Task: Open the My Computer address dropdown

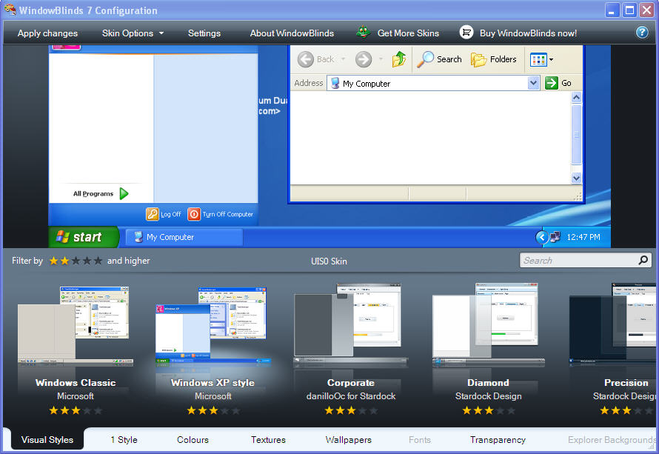Action: tap(534, 82)
